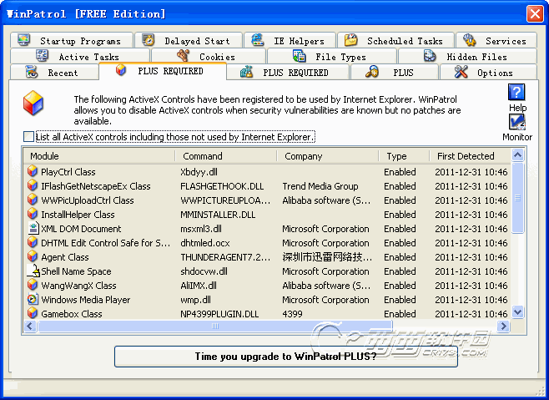Image resolution: width=549 pixels, height=400 pixels.
Task: Click the Windows Media Player row icon
Action: click(x=33, y=299)
